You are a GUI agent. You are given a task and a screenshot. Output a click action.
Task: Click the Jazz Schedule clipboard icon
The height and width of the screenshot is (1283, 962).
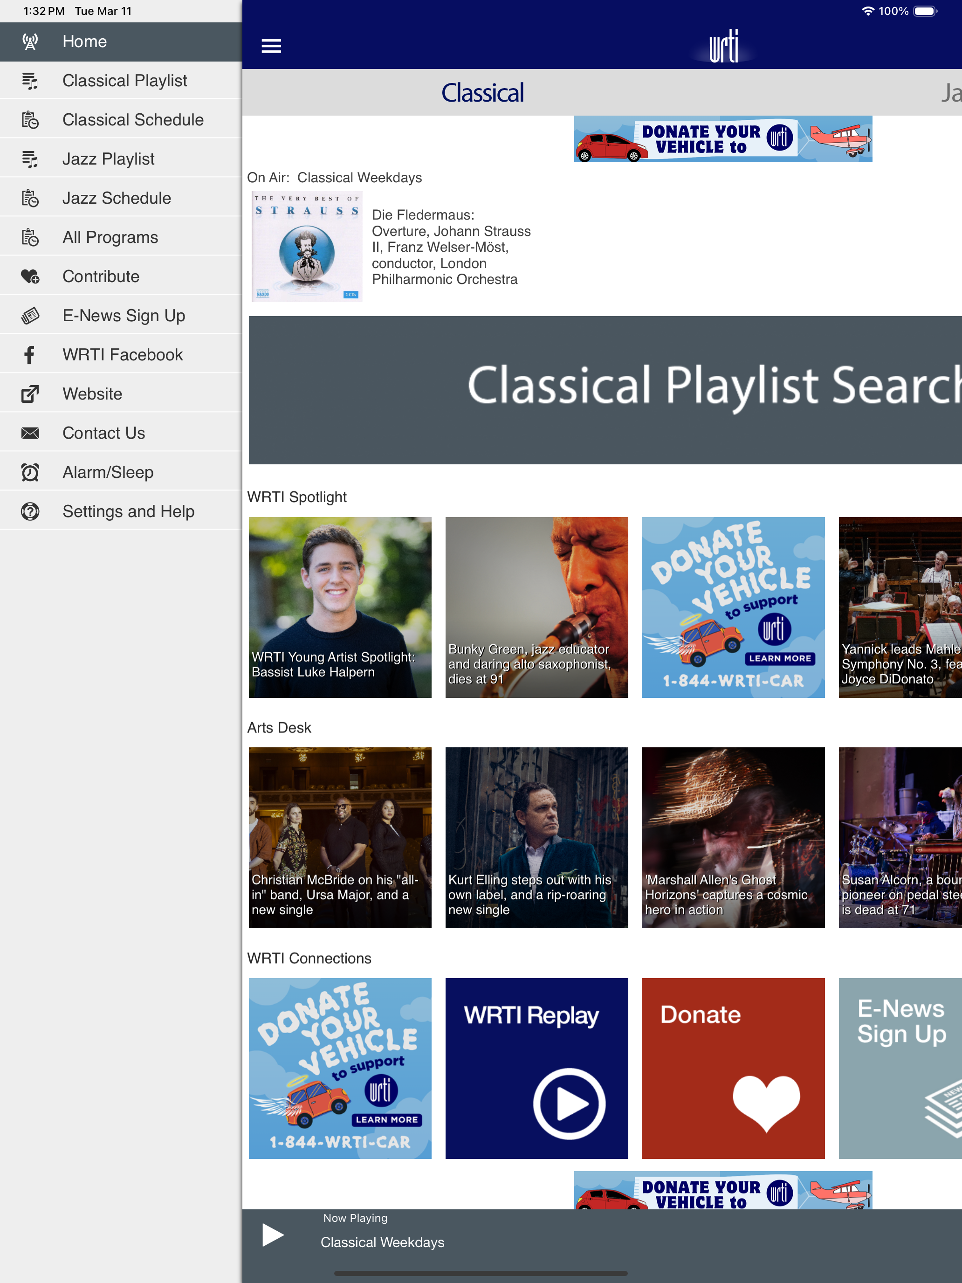click(x=30, y=198)
